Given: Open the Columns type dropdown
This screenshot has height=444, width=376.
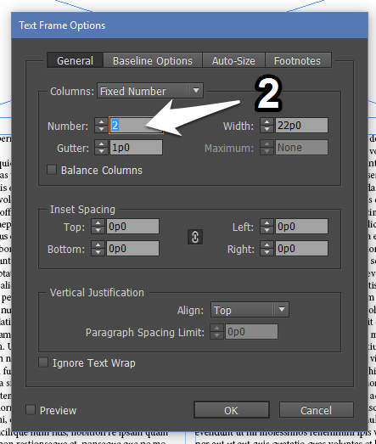Looking at the screenshot, I should pyautogui.click(x=150, y=91).
